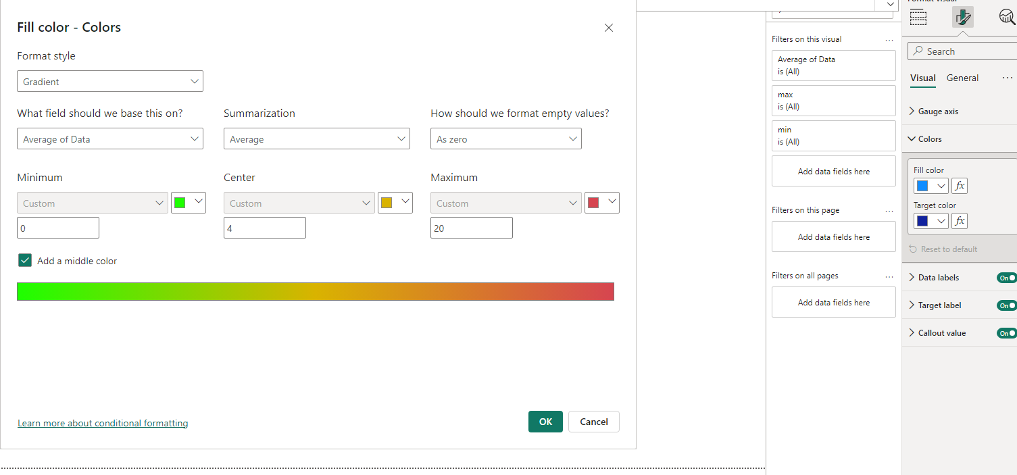The width and height of the screenshot is (1017, 475).
Task: Select the max filter card
Action: pos(834,101)
